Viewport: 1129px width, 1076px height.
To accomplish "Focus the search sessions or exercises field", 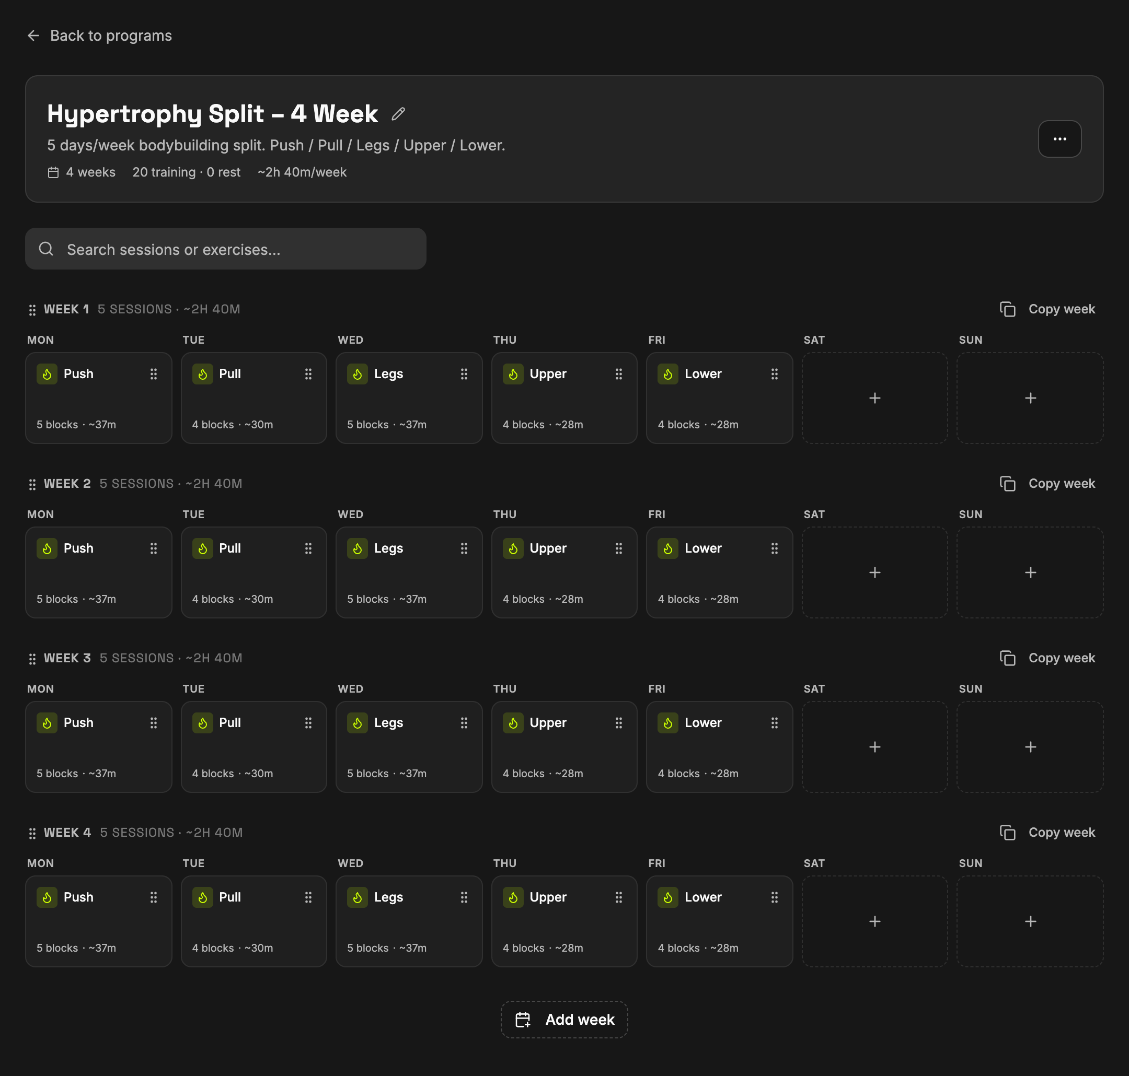I will click(226, 249).
